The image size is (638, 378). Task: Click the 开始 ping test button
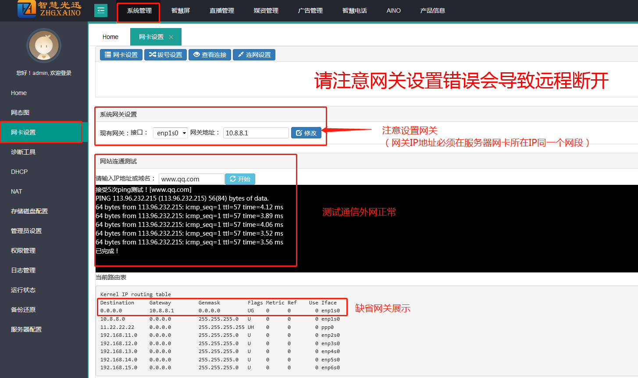click(240, 179)
